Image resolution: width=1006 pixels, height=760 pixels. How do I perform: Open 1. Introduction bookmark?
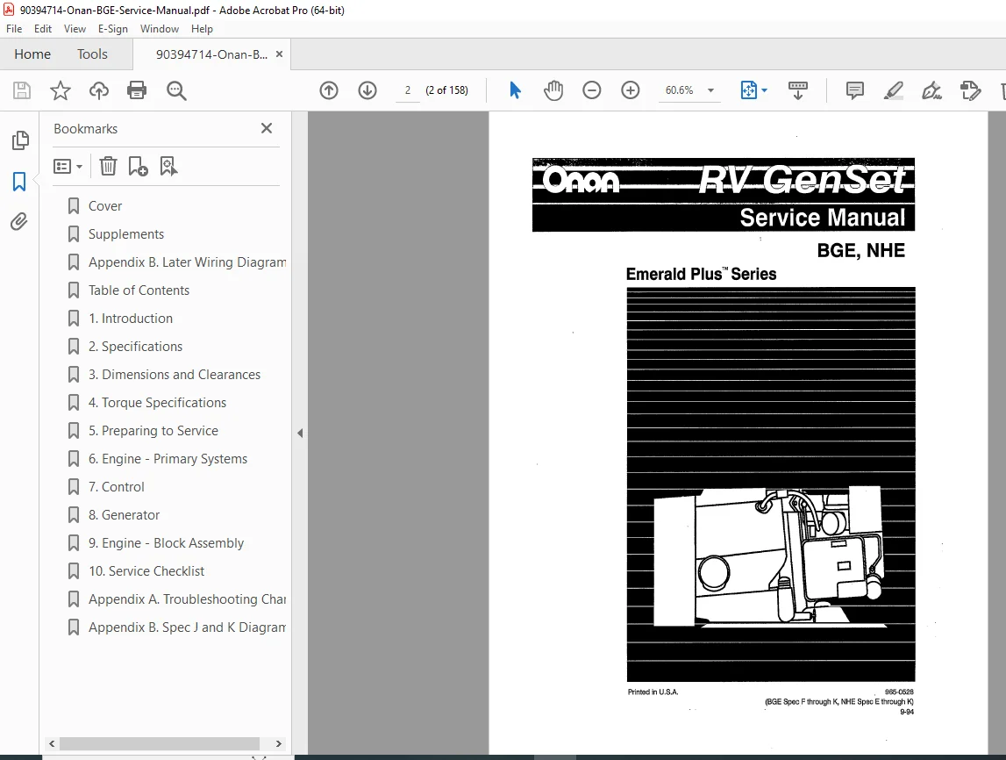[x=131, y=319]
